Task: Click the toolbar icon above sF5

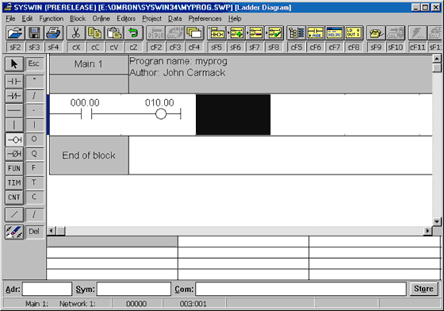Action: coord(217,33)
